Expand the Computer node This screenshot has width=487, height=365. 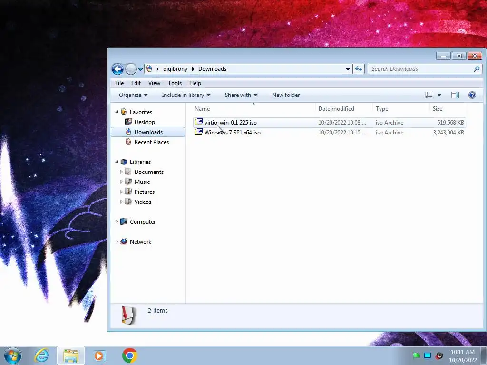coord(117,221)
